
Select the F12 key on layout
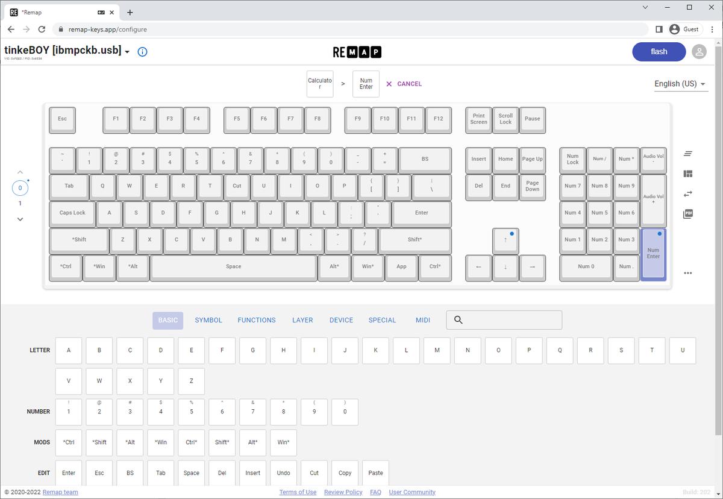point(438,119)
